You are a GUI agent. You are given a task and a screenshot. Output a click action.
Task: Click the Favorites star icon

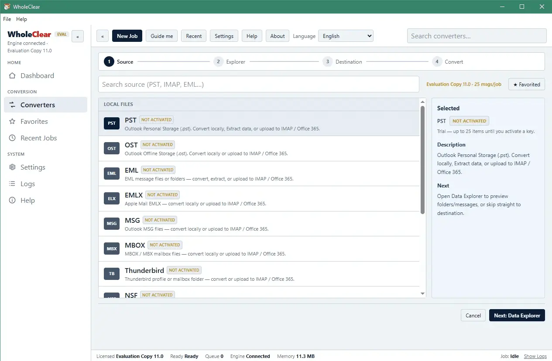point(12,122)
